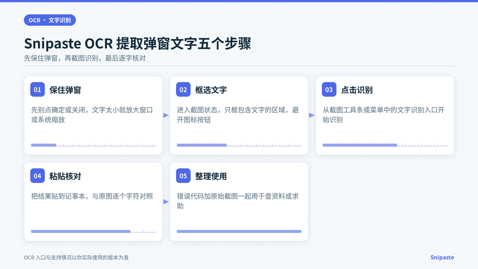
Task: Click the 03 step number badge
Action: [x=329, y=90]
